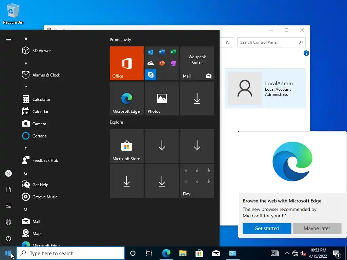This screenshot has width=347, height=260.
Task: Open the Control Panel help icon
Action: (x=306, y=53)
